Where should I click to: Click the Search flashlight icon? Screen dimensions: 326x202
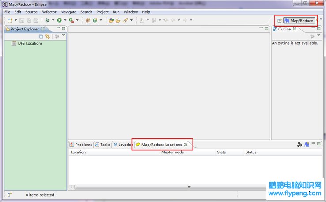pyautogui.click(x=125, y=20)
